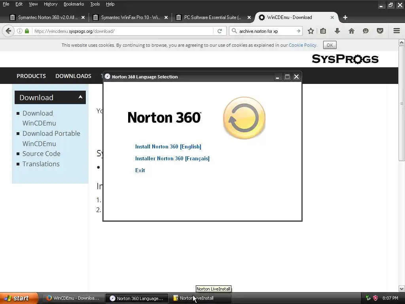Click the page scrollbar down arrow
Screen dimensions: 405x304
pyautogui.click(x=402, y=289)
